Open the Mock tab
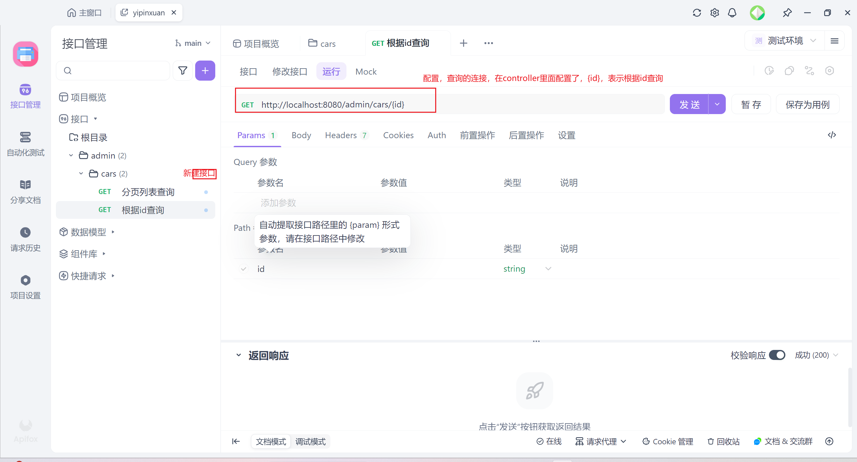Image resolution: width=857 pixels, height=462 pixels. pos(366,72)
